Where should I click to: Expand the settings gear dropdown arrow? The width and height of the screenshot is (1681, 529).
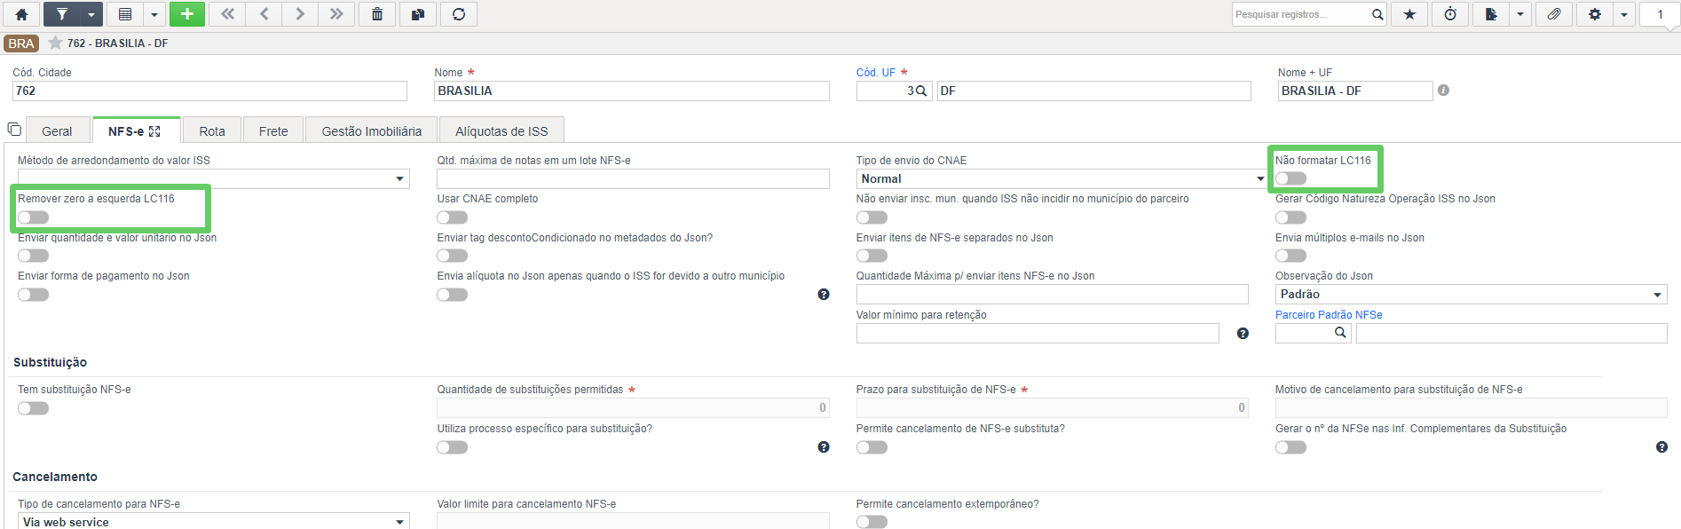pyautogui.click(x=1623, y=14)
